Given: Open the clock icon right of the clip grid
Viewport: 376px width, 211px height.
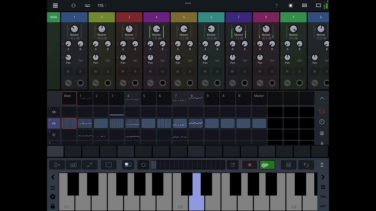Looking at the screenshot, I should click(x=322, y=122).
